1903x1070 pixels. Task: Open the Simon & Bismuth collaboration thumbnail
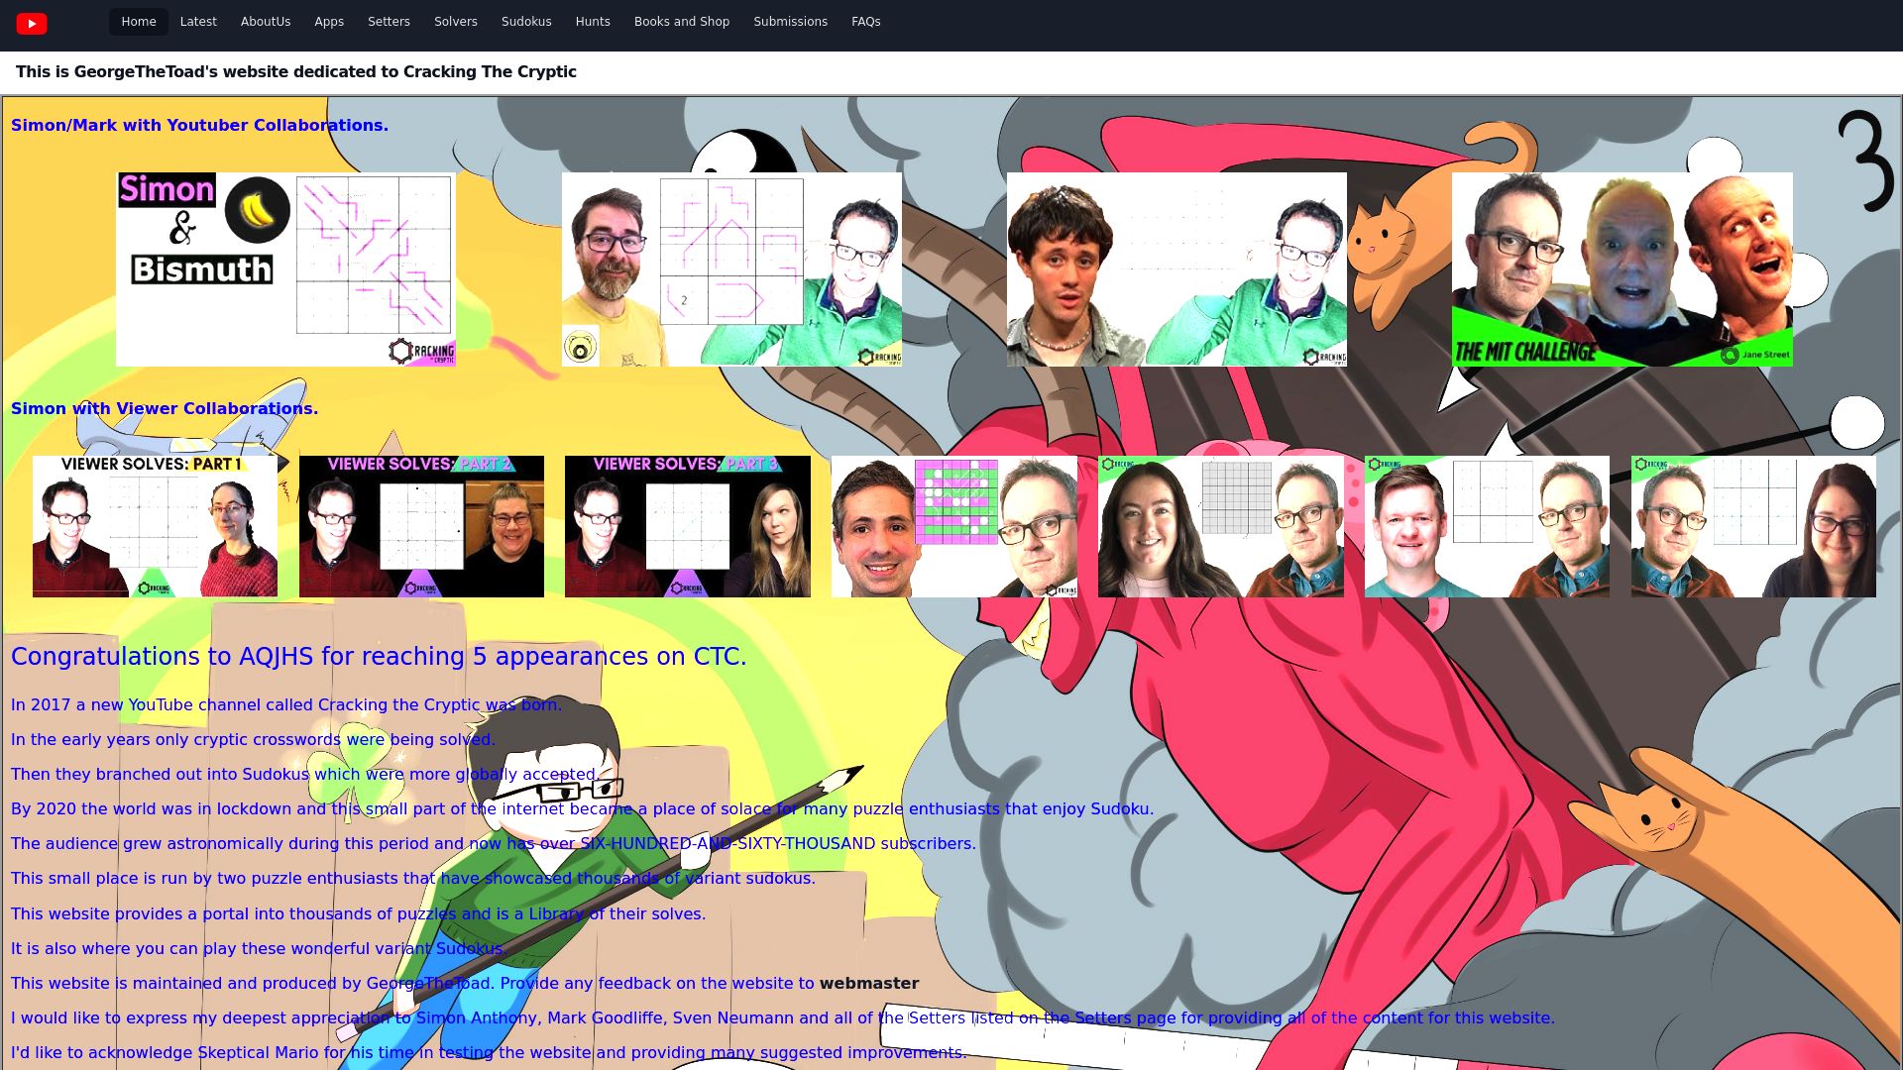click(x=285, y=269)
